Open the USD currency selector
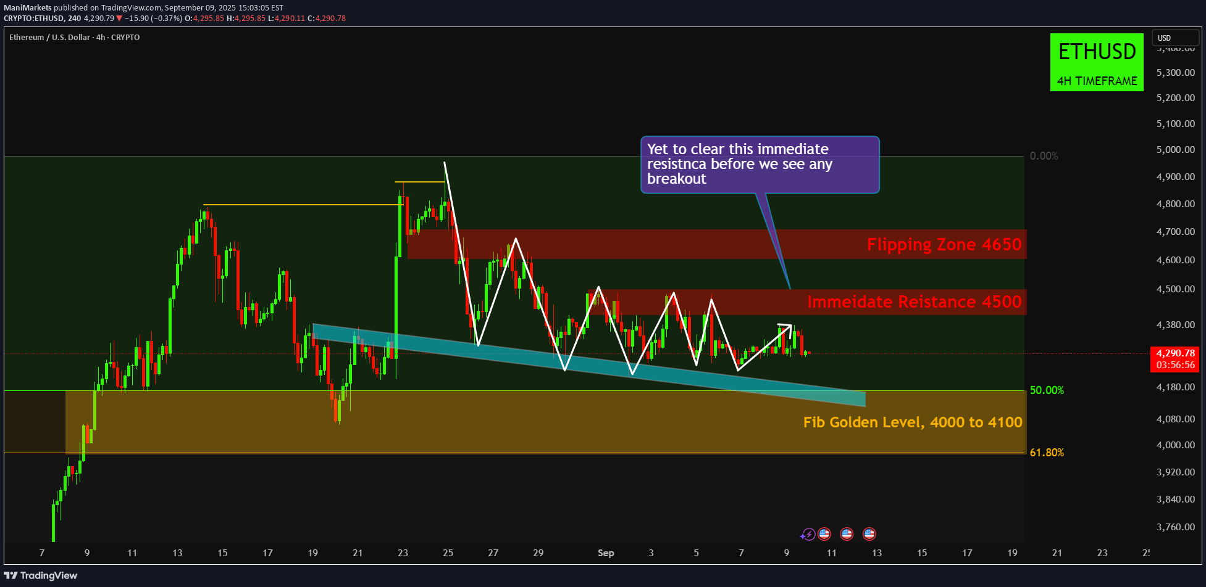Screen dimensions: 1206x587 [x=1175, y=38]
